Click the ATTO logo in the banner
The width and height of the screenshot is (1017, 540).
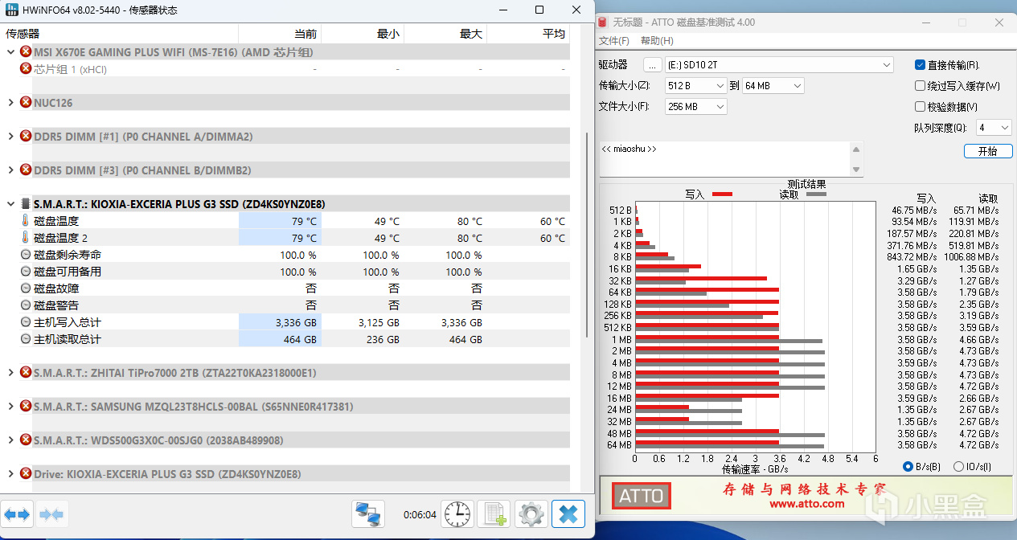[x=642, y=496]
